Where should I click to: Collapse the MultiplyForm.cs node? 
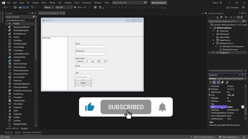(x=213, y=43)
